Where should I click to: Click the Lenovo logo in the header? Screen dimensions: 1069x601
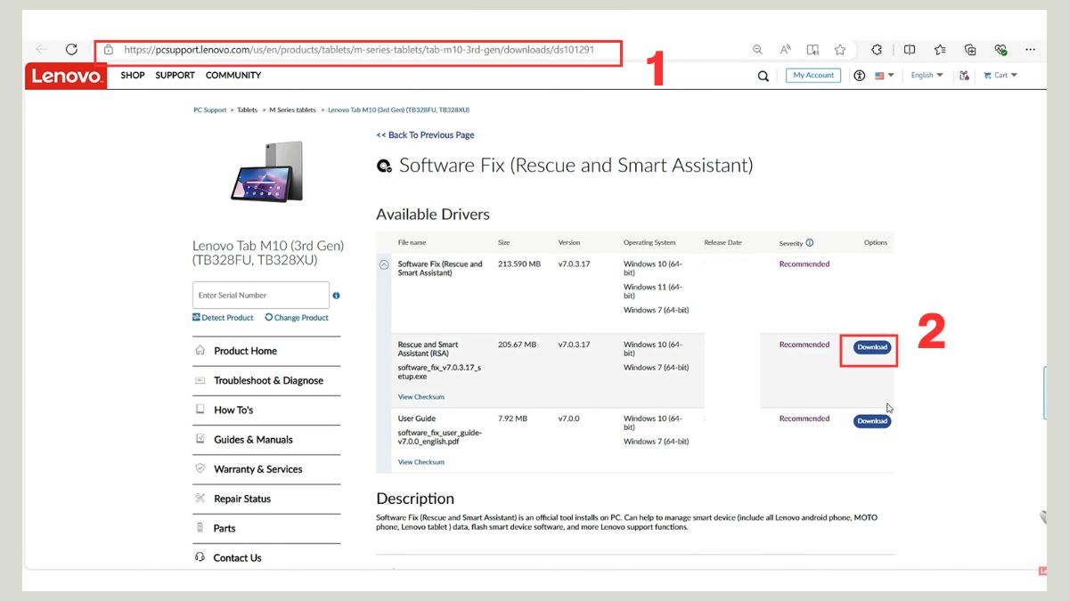pyautogui.click(x=66, y=77)
